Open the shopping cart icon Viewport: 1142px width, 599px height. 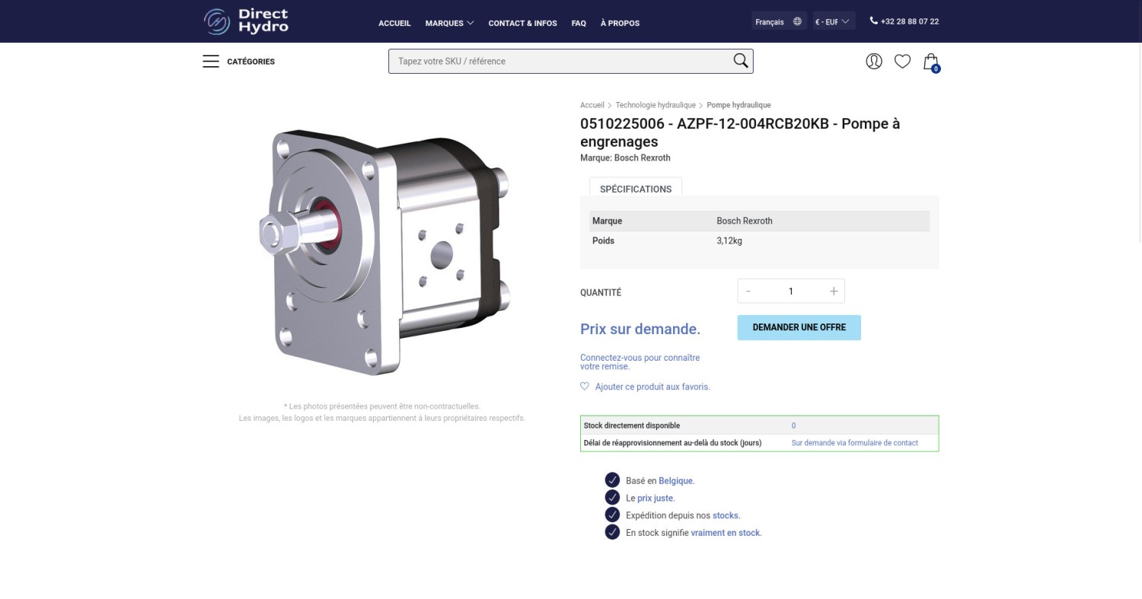(x=931, y=62)
